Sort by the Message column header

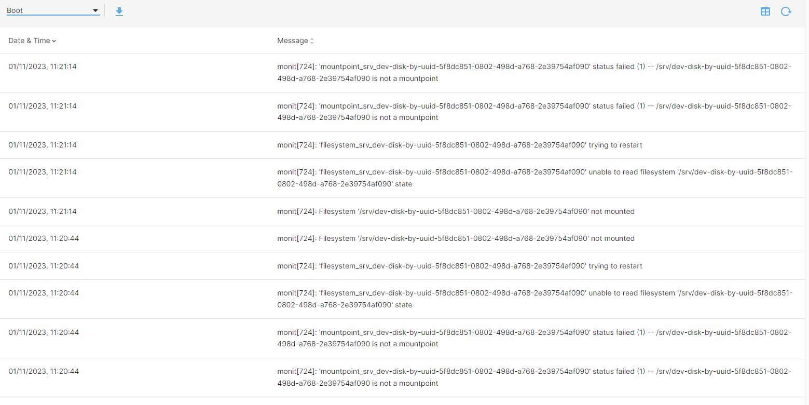295,40
